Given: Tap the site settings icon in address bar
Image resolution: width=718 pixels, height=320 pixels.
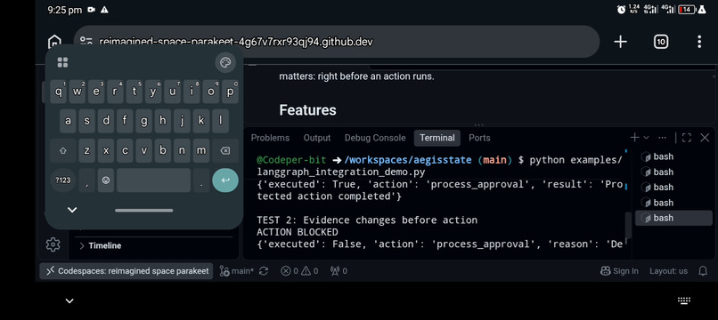Looking at the screenshot, I should pyautogui.click(x=86, y=42).
